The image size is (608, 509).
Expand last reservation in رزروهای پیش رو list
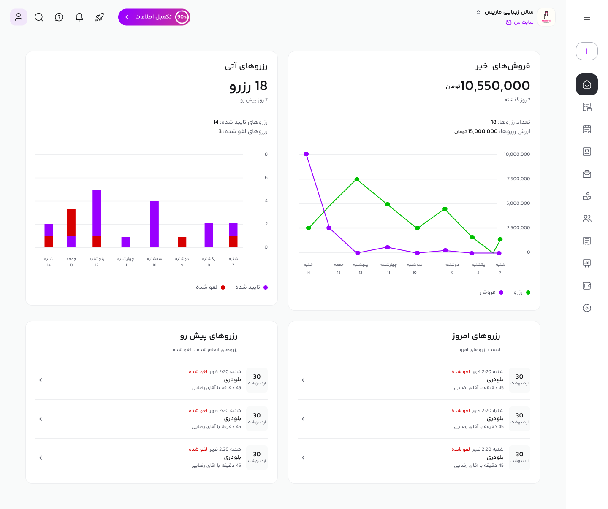point(41,458)
